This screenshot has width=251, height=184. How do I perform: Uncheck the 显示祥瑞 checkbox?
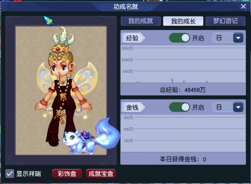point(10,174)
